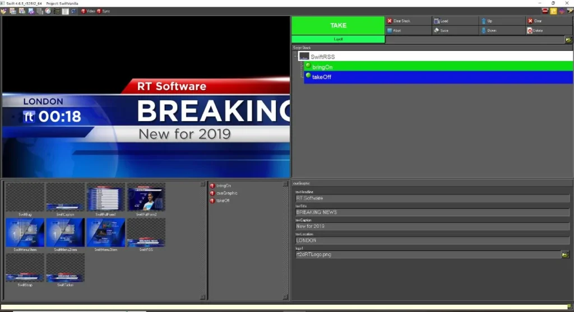
Task: Toggle the Sync indicator in top toolbar
Action: click(x=104, y=11)
